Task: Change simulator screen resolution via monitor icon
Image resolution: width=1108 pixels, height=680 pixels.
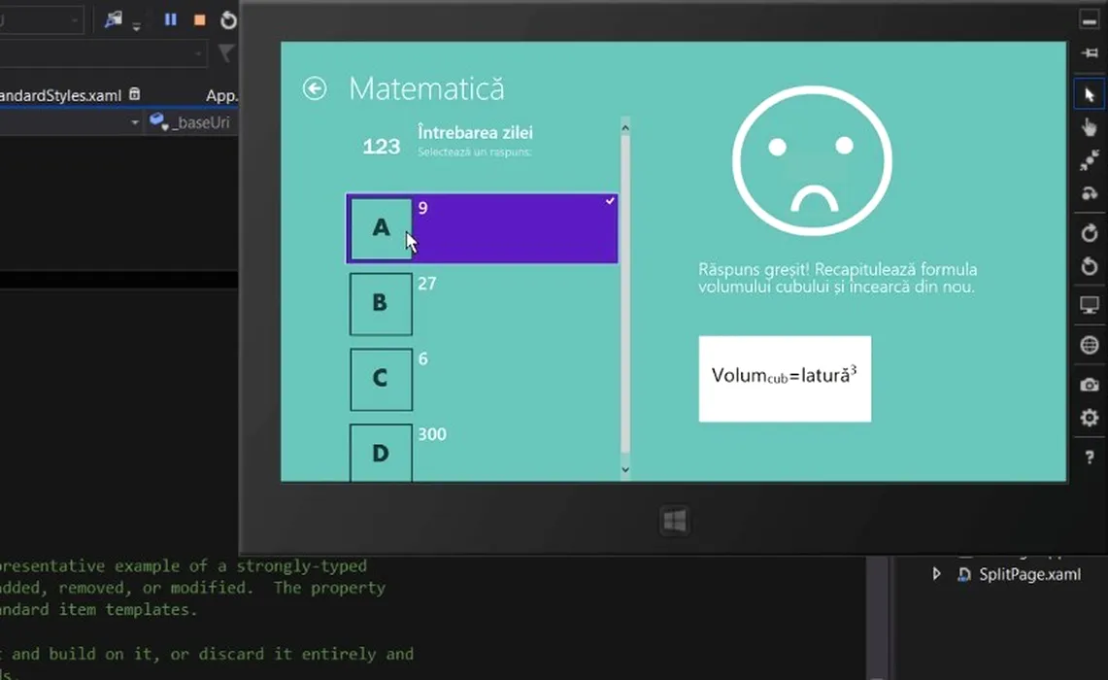Action: pos(1089,306)
